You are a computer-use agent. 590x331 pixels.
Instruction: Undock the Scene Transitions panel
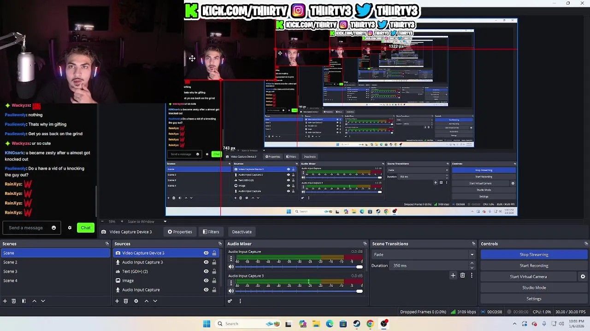click(473, 244)
